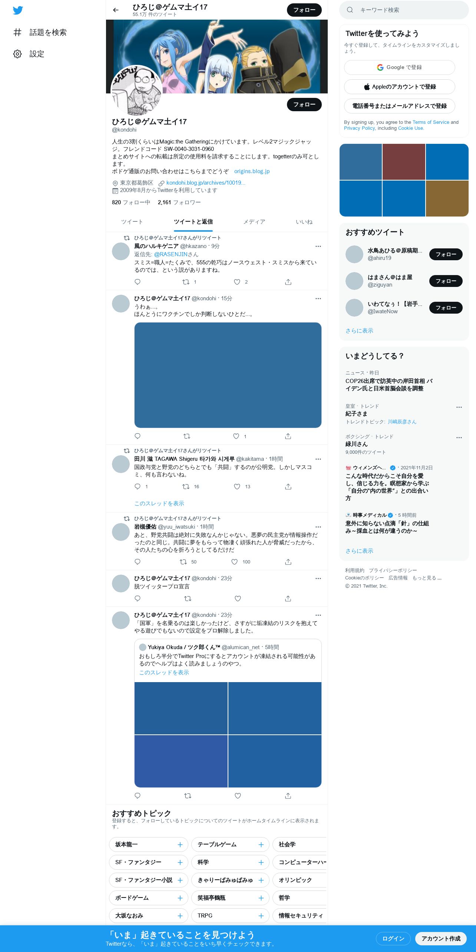476x952 pixels.
Task: Add the 坂本龍一 topic
Action: click(180, 844)
